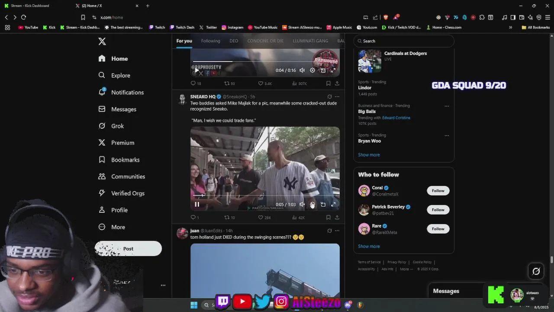The width and height of the screenshot is (554, 312).
Task: Open the bookmarks overflow chevron
Action: 510,27
